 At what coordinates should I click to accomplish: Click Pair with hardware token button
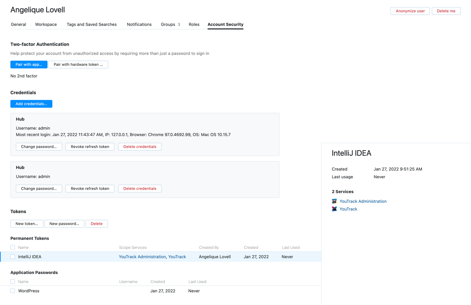[78, 64]
